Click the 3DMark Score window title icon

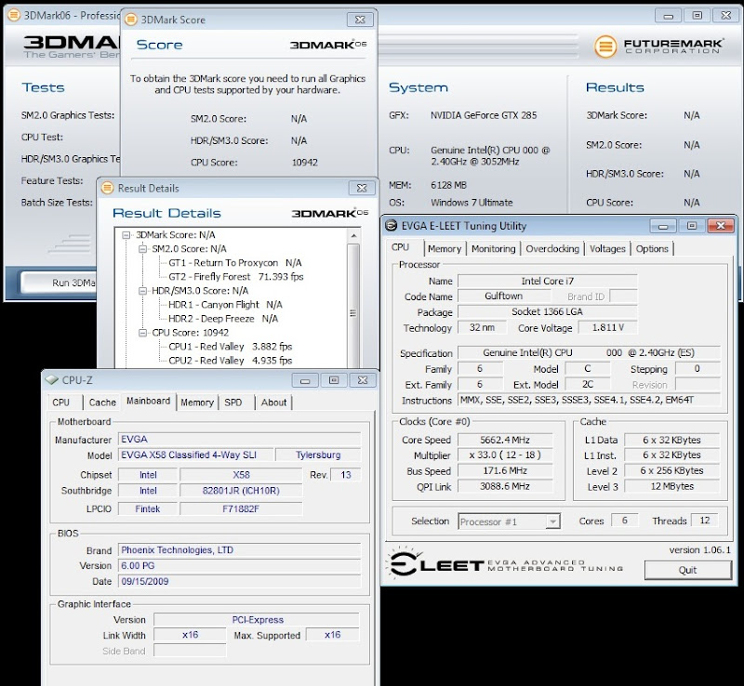[132, 20]
